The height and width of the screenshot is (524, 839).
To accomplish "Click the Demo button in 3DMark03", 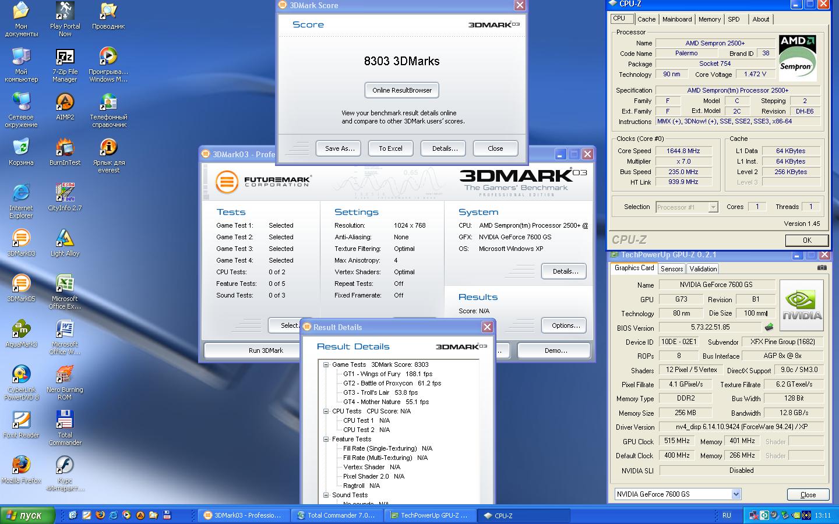I will click(x=555, y=350).
